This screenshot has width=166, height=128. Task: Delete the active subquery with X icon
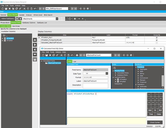point(75,19)
